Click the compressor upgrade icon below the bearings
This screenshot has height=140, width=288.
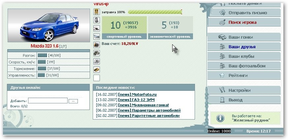[x=96, y=61]
